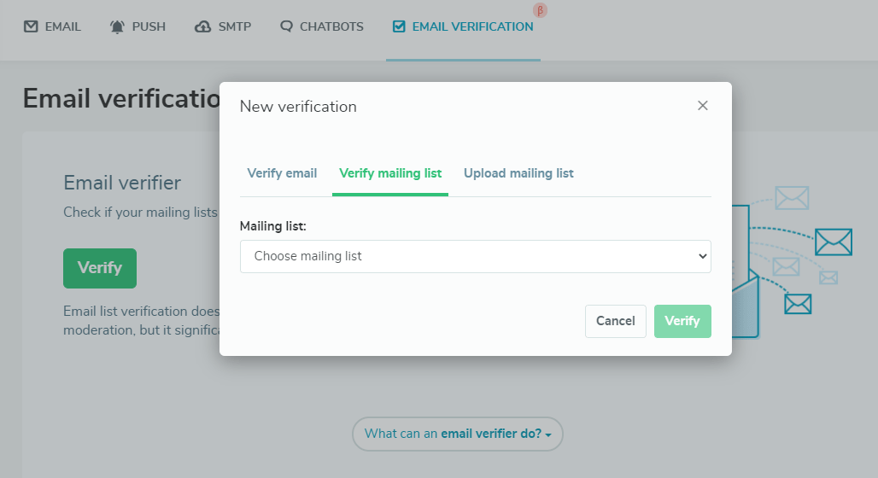Select the Verify mailing list tab

390,173
